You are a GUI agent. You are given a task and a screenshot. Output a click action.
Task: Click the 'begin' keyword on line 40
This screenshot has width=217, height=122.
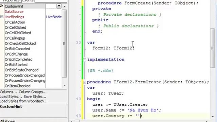94,99
